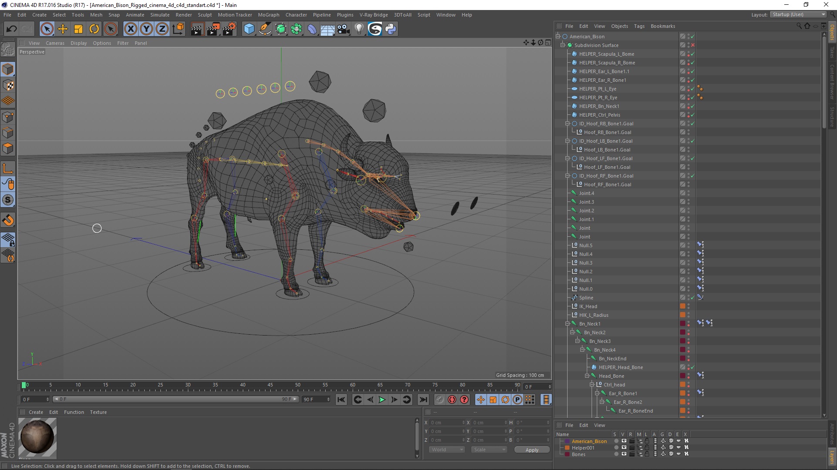
Task: Open the Content Browser side tab
Action: (832, 82)
